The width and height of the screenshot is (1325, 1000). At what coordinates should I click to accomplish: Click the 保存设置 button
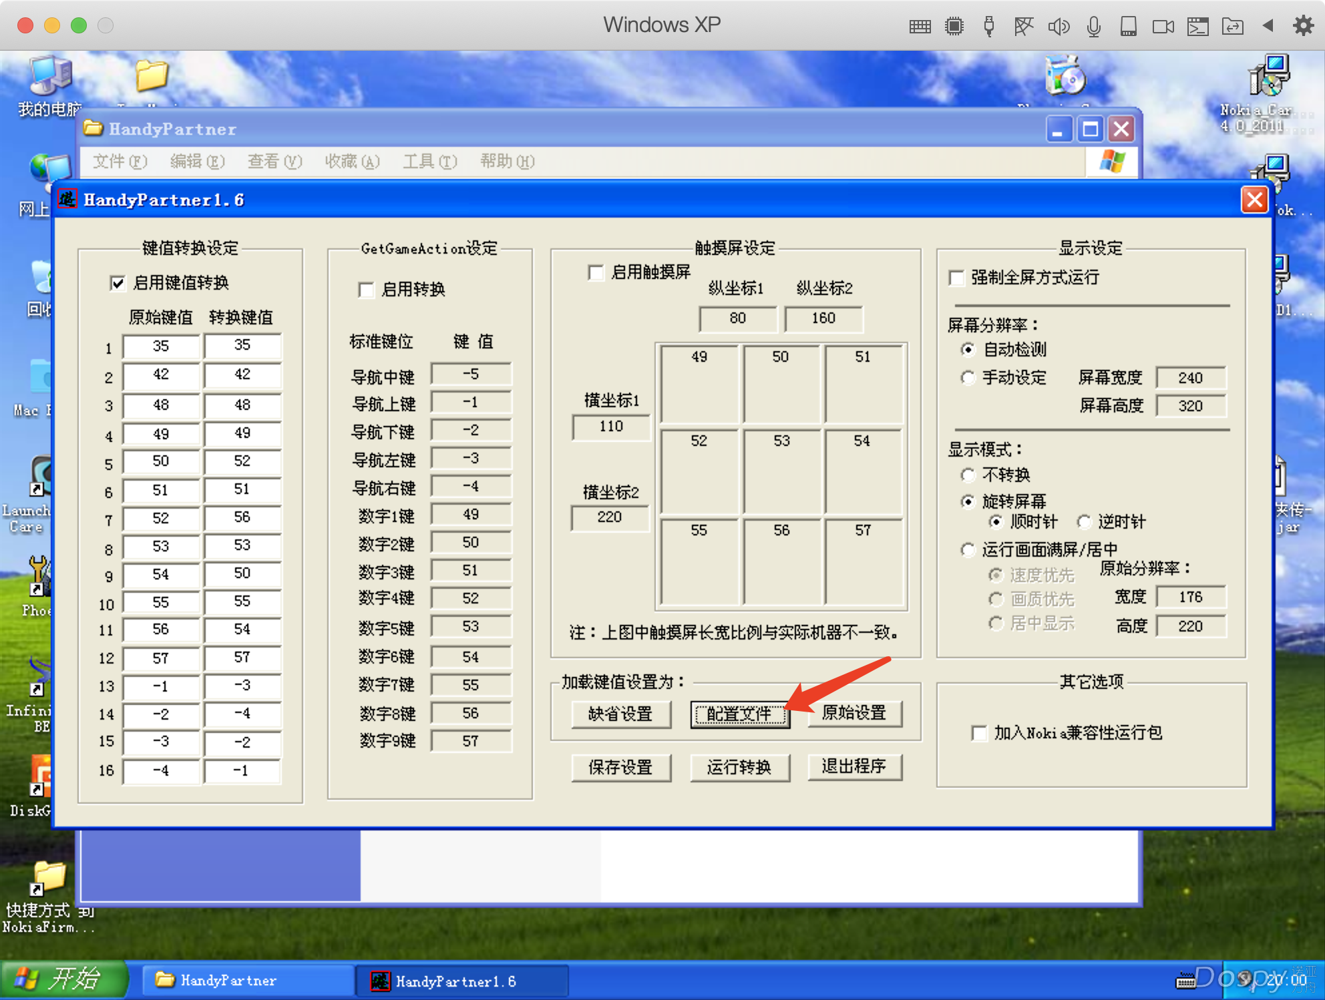[621, 768]
